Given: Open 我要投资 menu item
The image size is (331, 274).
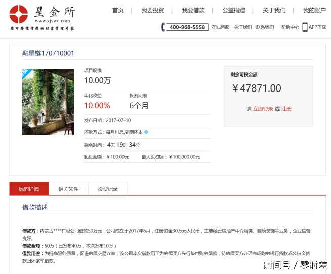Looking at the screenshot, I should click(x=152, y=10).
